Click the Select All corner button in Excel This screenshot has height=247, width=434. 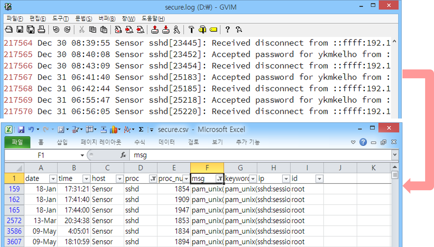pyautogui.click(x=14, y=168)
